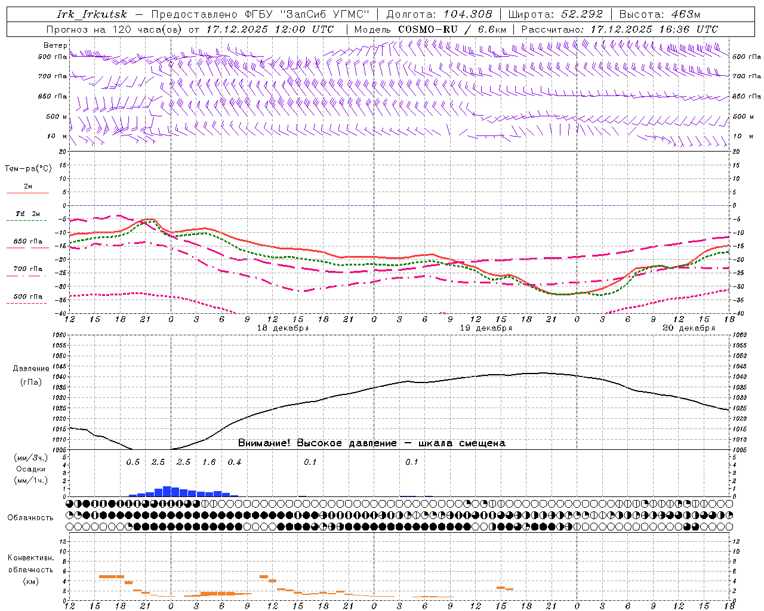Select the date label "20 декабря"
The image size is (764, 611).
689,328
